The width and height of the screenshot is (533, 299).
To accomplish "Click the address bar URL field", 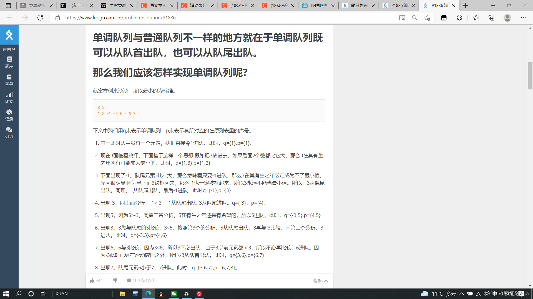I will (222, 18).
